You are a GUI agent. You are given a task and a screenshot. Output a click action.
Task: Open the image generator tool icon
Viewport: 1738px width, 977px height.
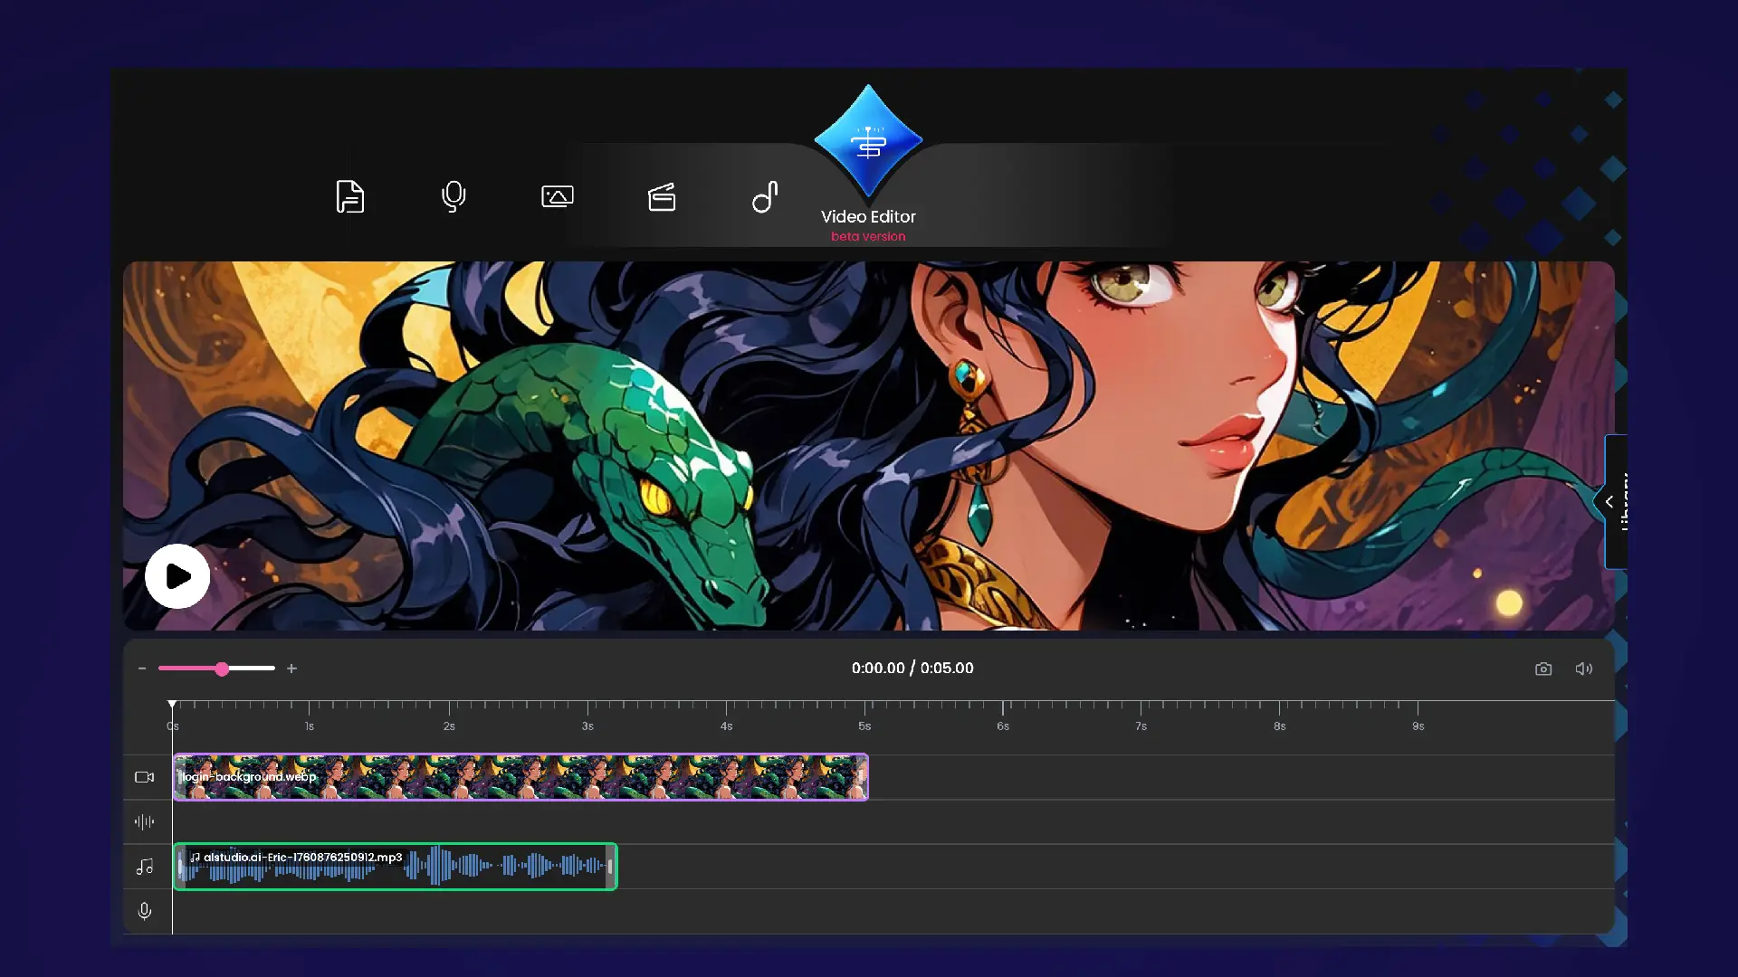point(558,196)
